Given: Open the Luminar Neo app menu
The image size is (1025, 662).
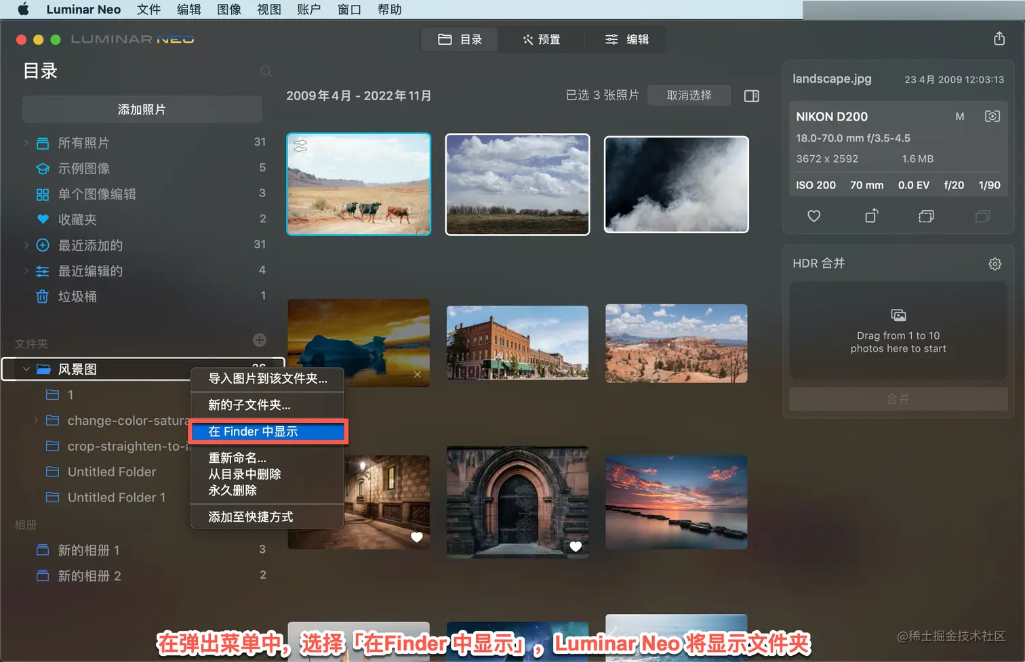Looking at the screenshot, I should tap(83, 9).
